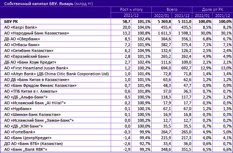Click Jusan Bank share value '12,9%'

click(206, 68)
